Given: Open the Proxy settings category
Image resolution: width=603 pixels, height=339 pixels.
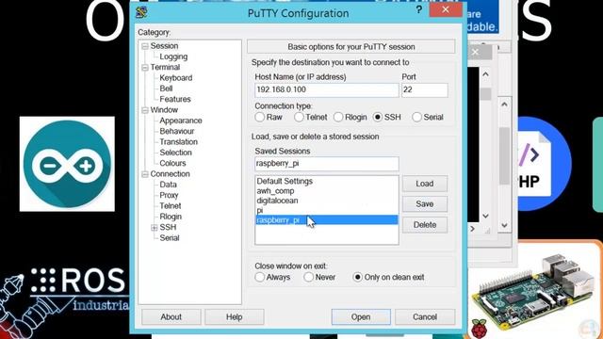Looking at the screenshot, I should (x=169, y=195).
